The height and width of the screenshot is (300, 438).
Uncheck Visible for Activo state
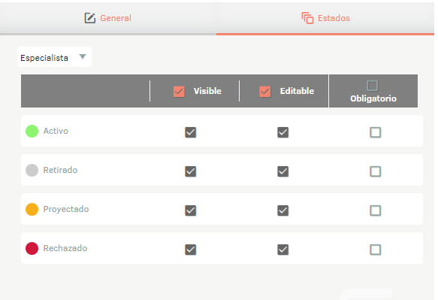pyautogui.click(x=191, y=132)
